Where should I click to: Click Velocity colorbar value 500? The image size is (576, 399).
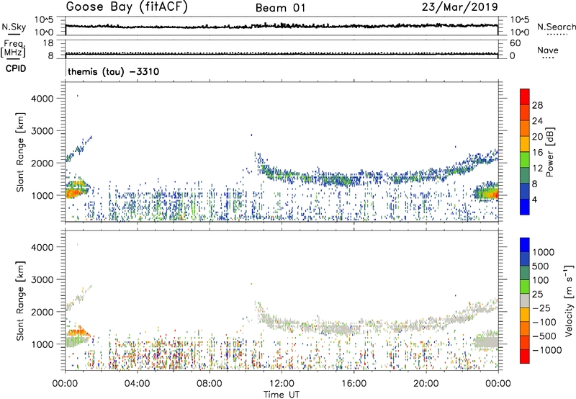pos(542,266)
